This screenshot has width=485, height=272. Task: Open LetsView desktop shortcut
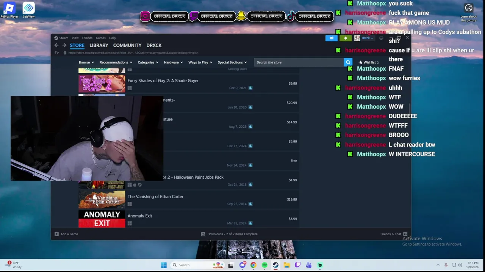click(x=28, y=10)
